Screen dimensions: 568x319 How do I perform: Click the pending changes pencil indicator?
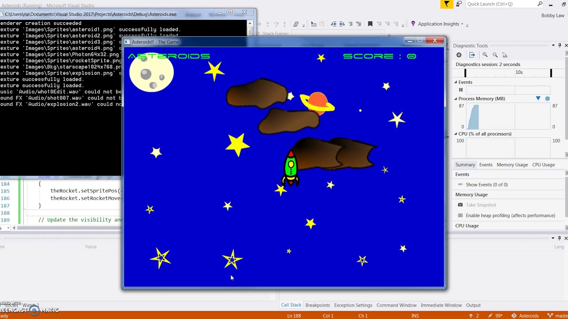[x=495, y=315]
